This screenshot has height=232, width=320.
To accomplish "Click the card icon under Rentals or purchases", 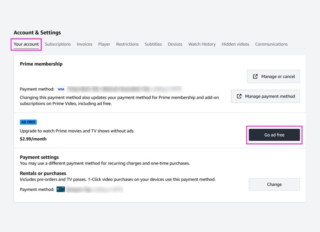I will [61, 189].
